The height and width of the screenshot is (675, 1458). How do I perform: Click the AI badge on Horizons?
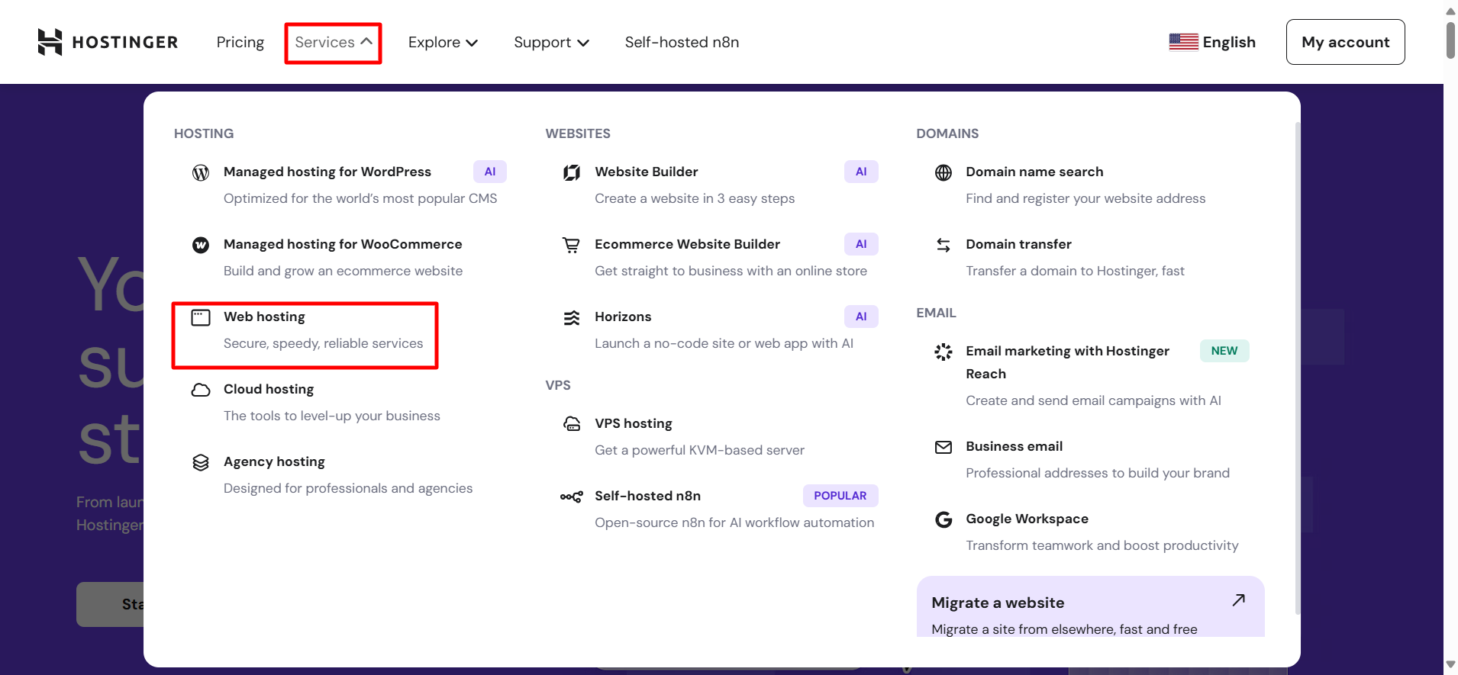coord(861,317)
